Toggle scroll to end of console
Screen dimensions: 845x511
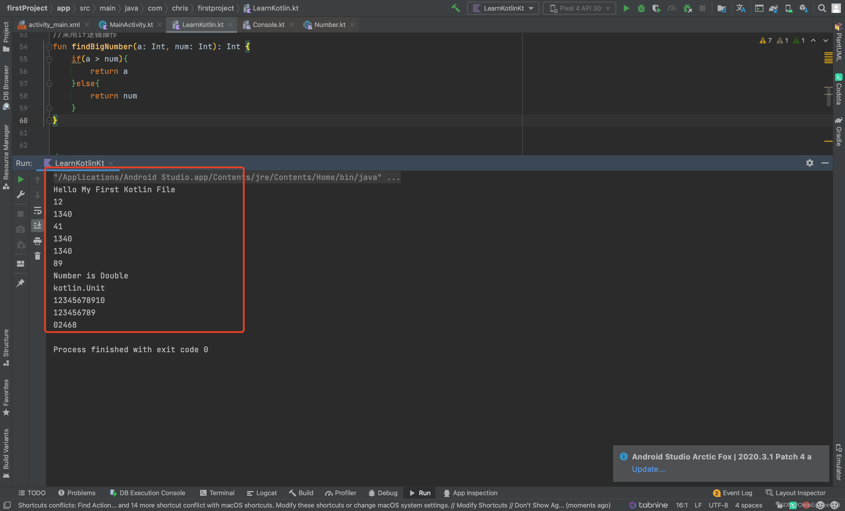pos(37,225)
